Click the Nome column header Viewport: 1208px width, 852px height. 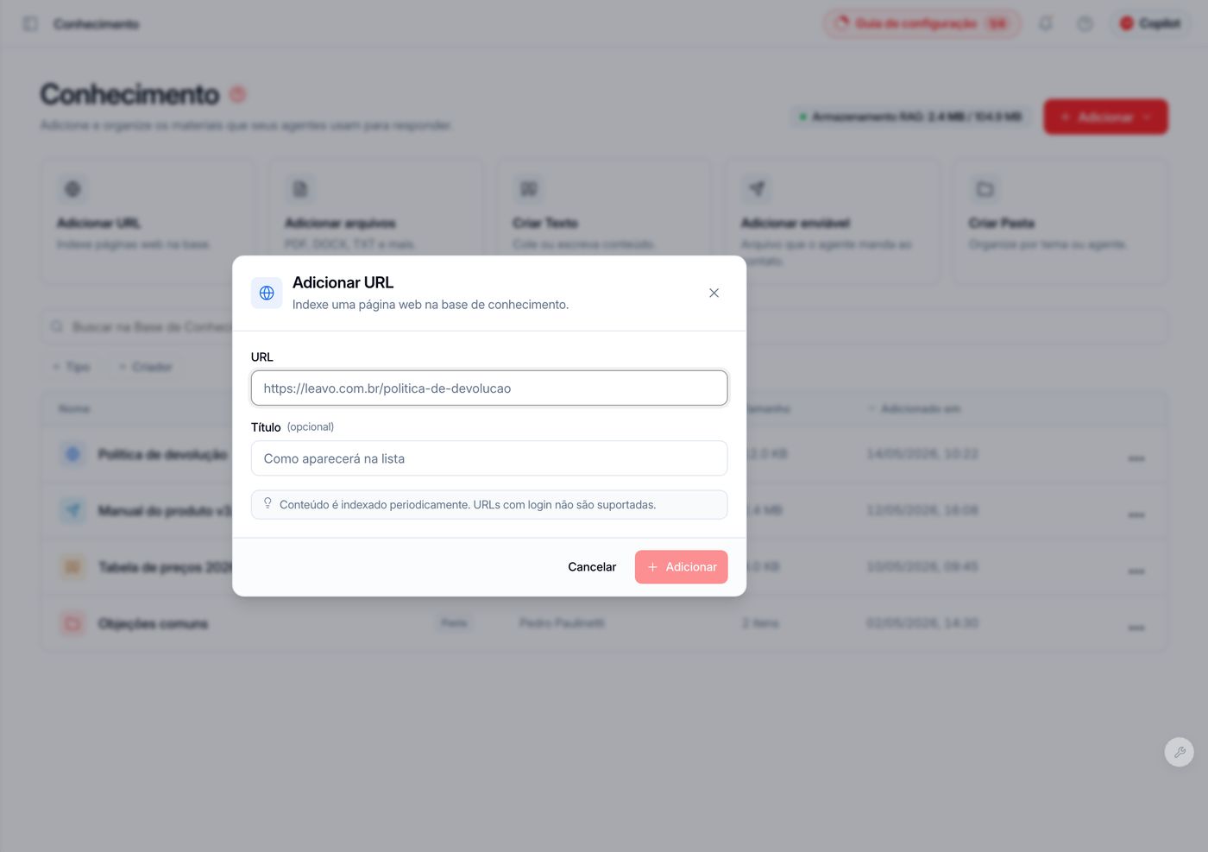coord(74,409)
